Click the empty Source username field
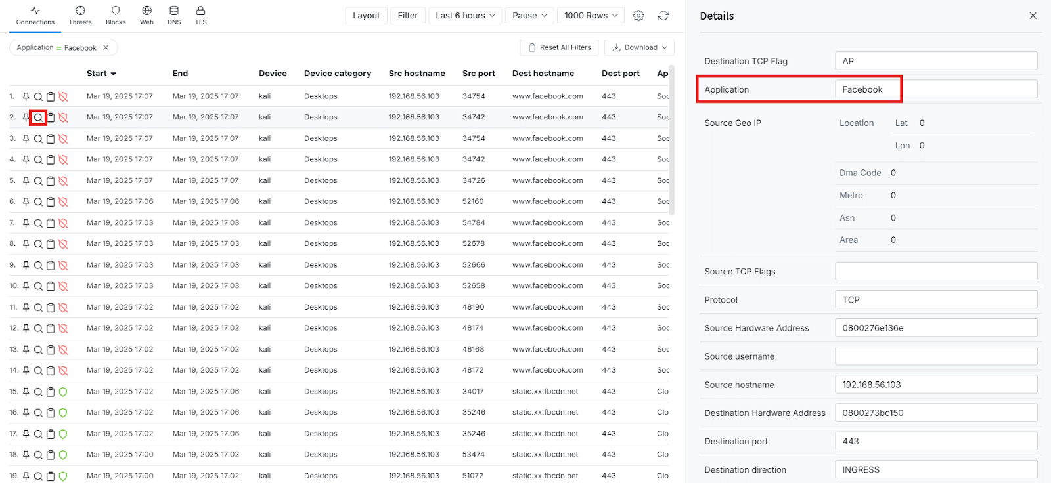This screenshot has height=483, width=1051. coord(936,356)
